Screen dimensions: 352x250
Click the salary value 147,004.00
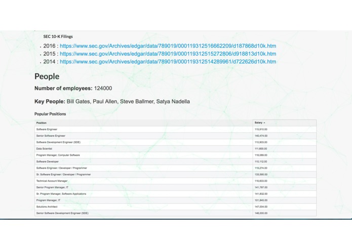click(261, 206)
